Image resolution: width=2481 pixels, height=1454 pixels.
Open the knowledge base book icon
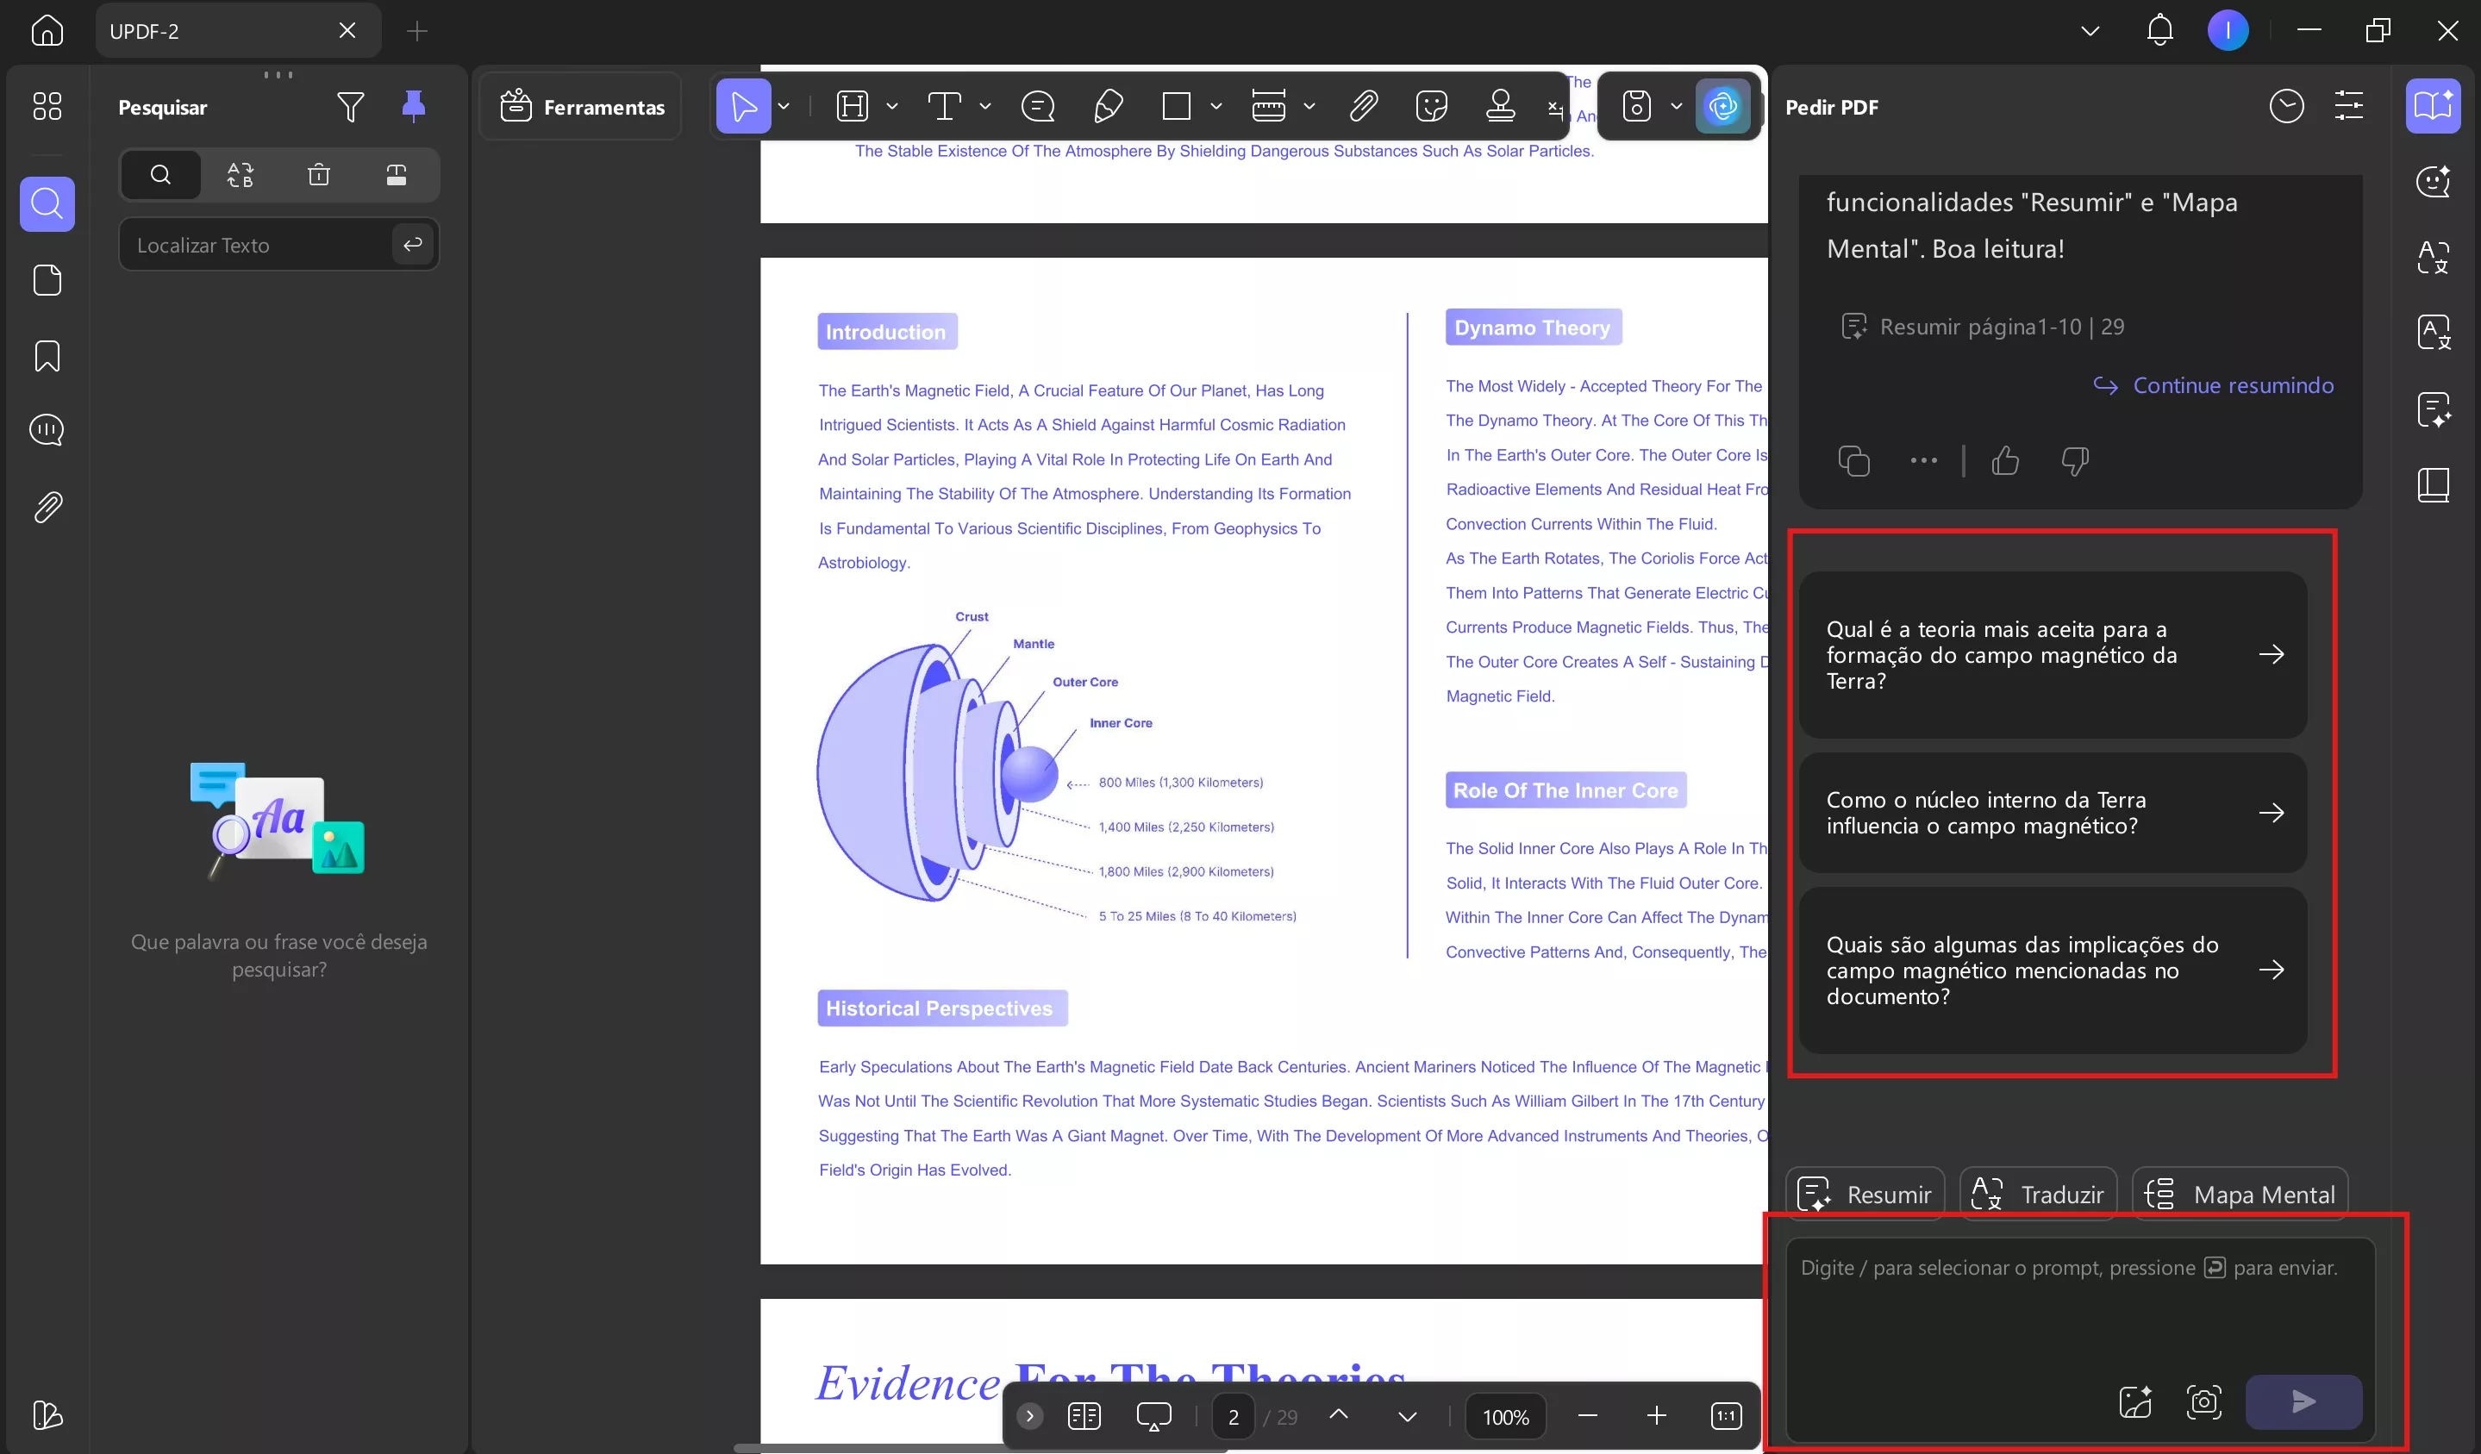2433,485
